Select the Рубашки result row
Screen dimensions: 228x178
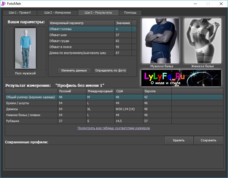(114, 121)
